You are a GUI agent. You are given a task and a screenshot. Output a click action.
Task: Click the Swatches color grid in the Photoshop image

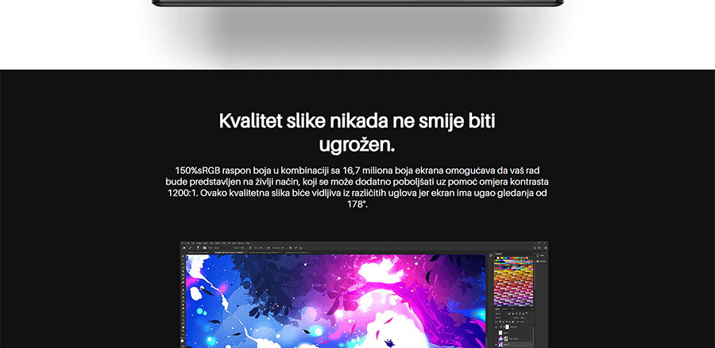513,282
